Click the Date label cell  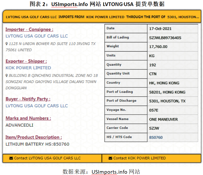coord(126,29)
